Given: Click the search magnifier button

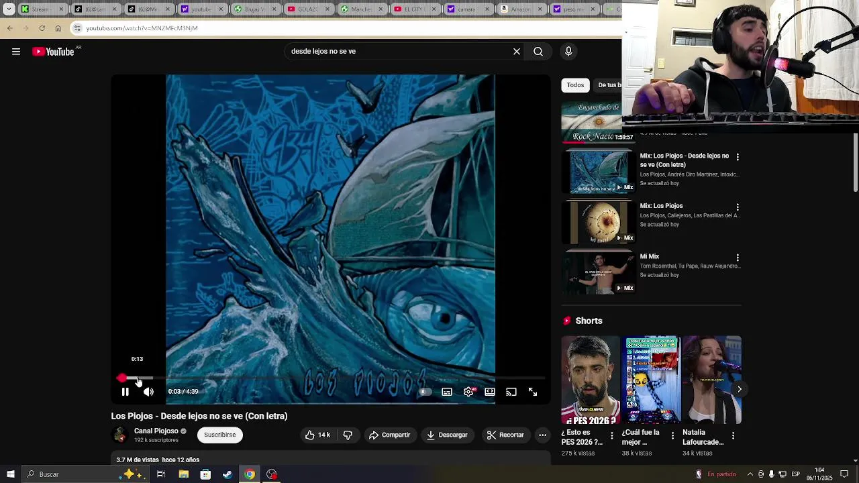Looking at the screenshot, I should point(538,52).
